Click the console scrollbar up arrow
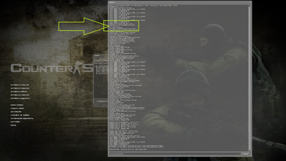Viewport: 286px width, 161px height. pos(250,6)
